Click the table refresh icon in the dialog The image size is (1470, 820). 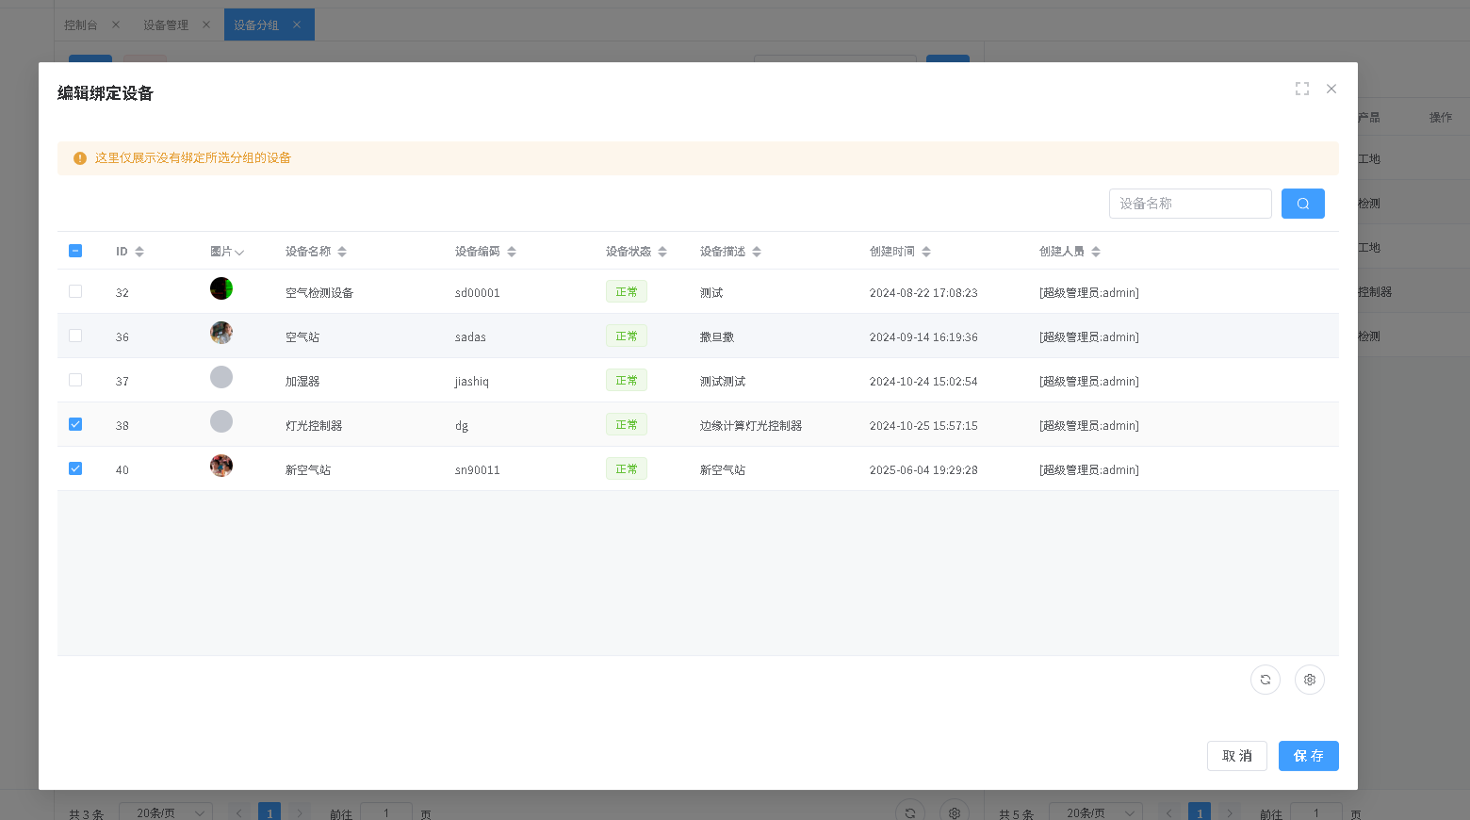[1265, 680]
